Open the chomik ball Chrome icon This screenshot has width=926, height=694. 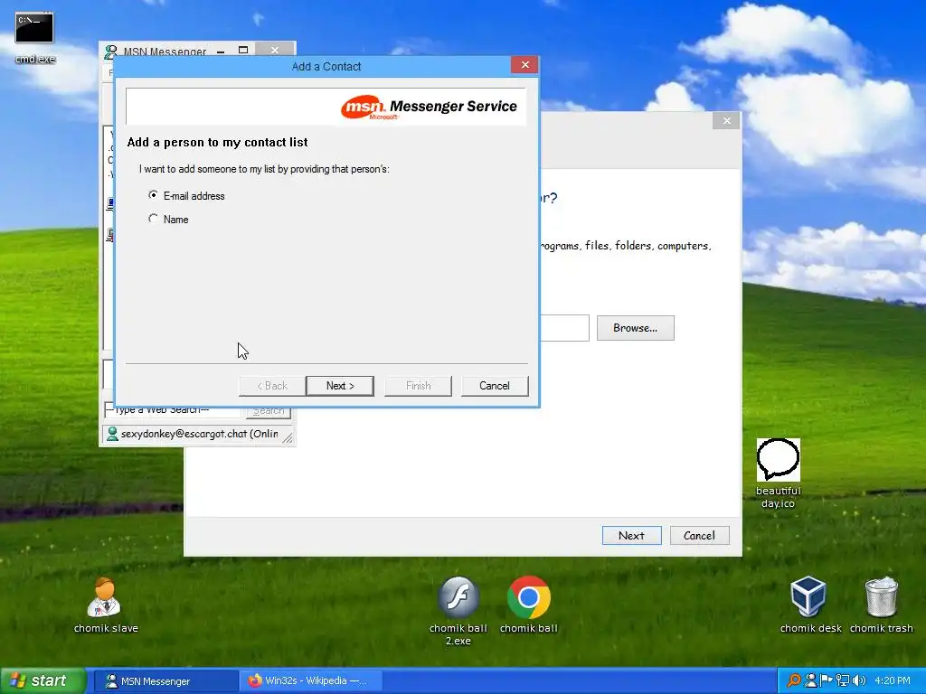point(528,596)
